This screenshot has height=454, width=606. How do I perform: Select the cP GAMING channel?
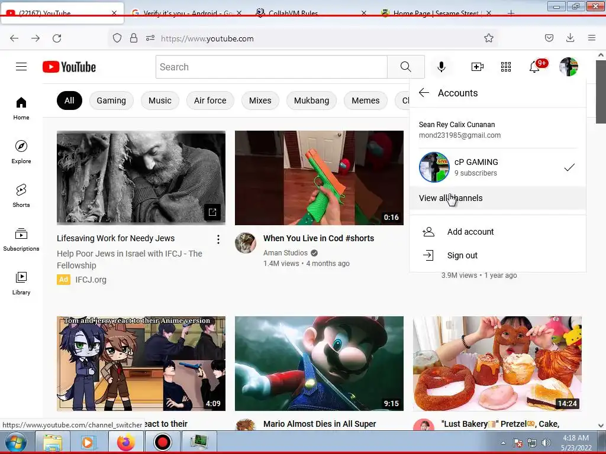(497, 167)
